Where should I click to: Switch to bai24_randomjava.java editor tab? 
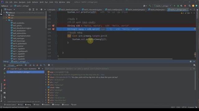click(135, 10)
